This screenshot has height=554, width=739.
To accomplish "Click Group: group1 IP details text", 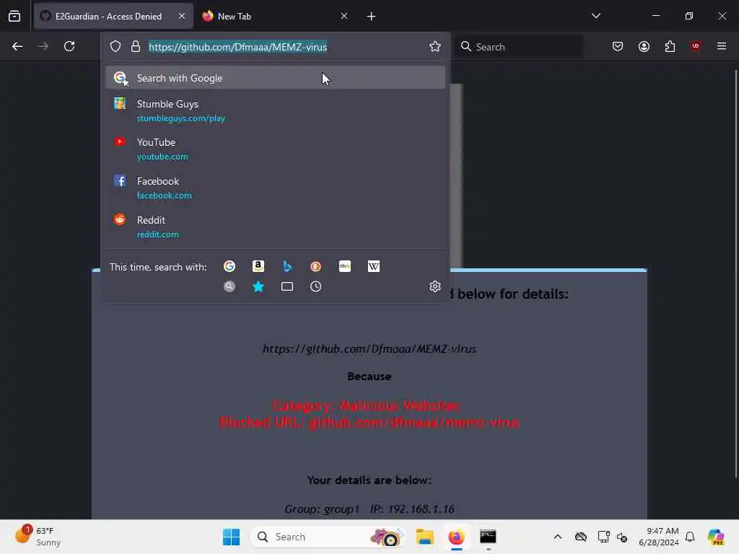I will [x=369, y=509].
